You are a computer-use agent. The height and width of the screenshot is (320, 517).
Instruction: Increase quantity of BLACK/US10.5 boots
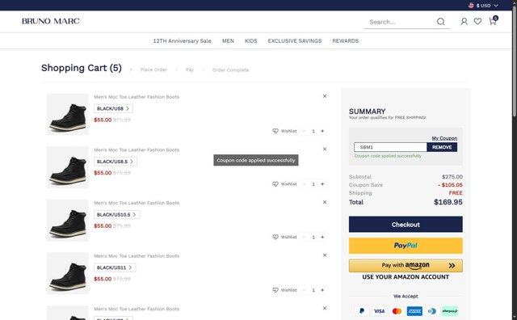click(x=322, y=237)
